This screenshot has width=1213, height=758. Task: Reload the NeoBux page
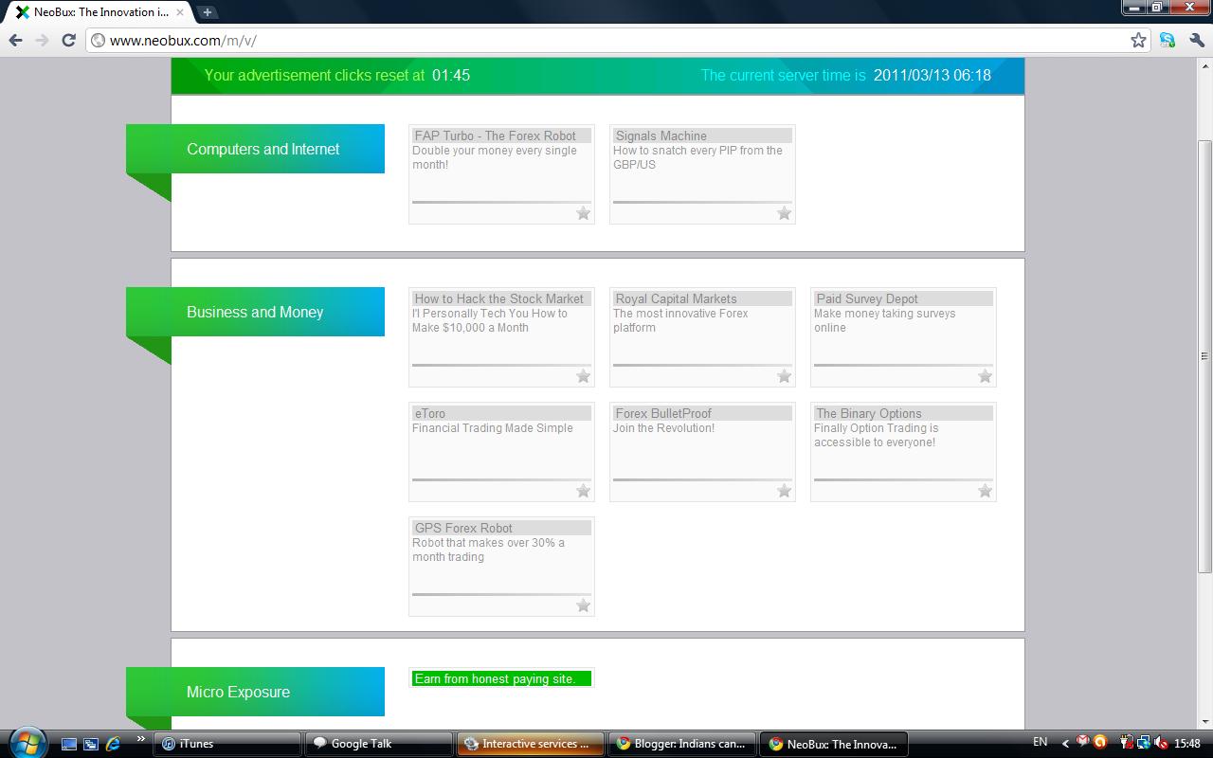tap(68, 40)
